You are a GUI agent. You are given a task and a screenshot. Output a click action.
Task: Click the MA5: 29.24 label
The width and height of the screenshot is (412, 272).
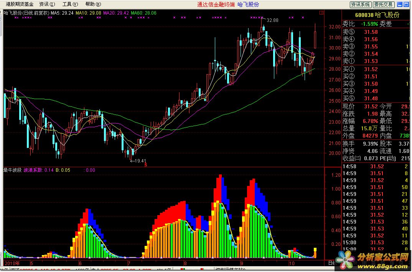click(x=62, y=13)
